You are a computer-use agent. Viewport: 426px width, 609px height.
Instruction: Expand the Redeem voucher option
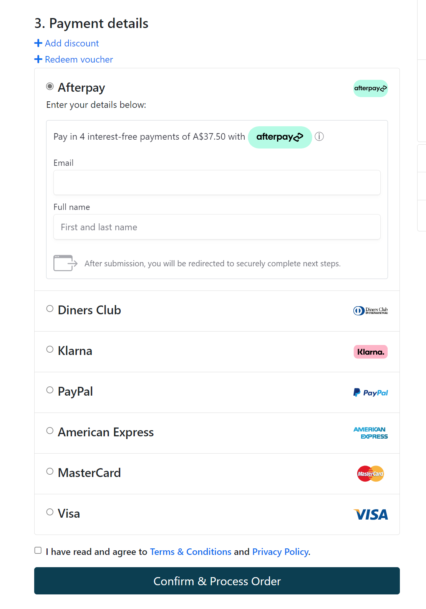click(x=74, y=59)
